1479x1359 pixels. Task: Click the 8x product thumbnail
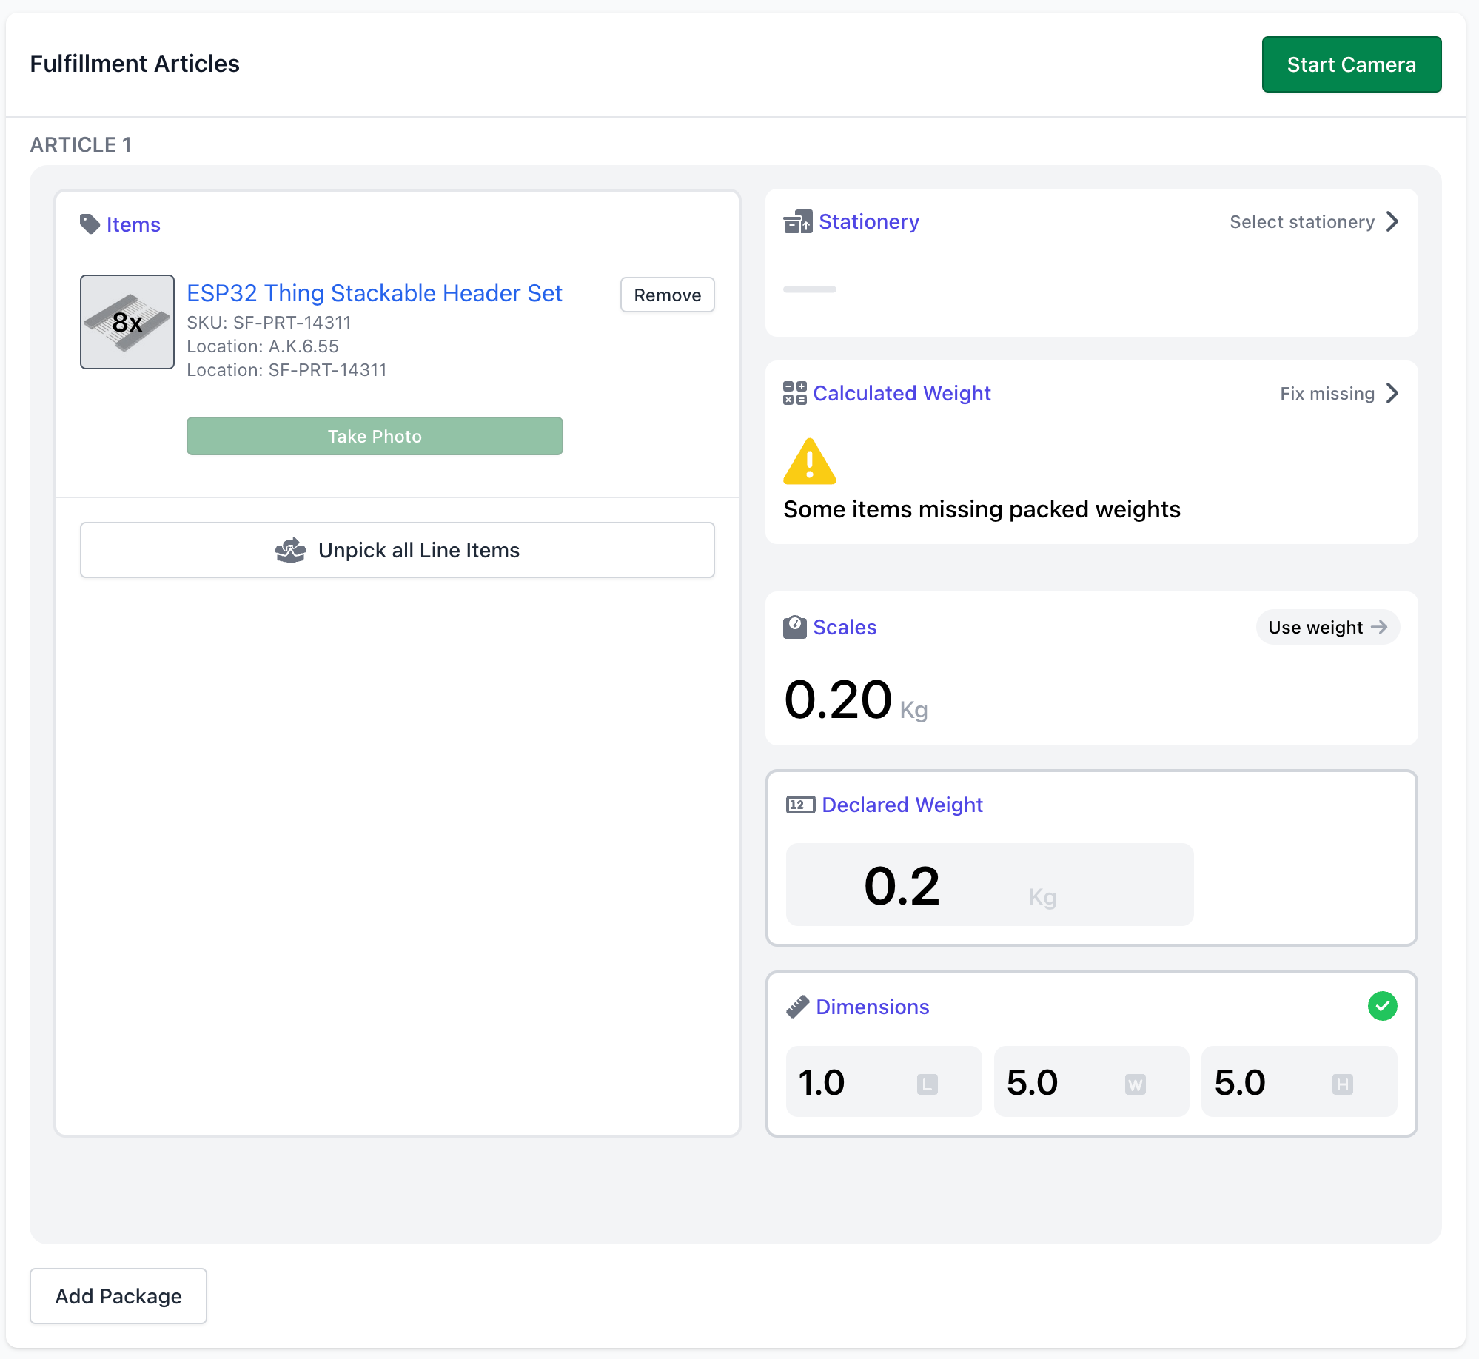click(127, 322)
